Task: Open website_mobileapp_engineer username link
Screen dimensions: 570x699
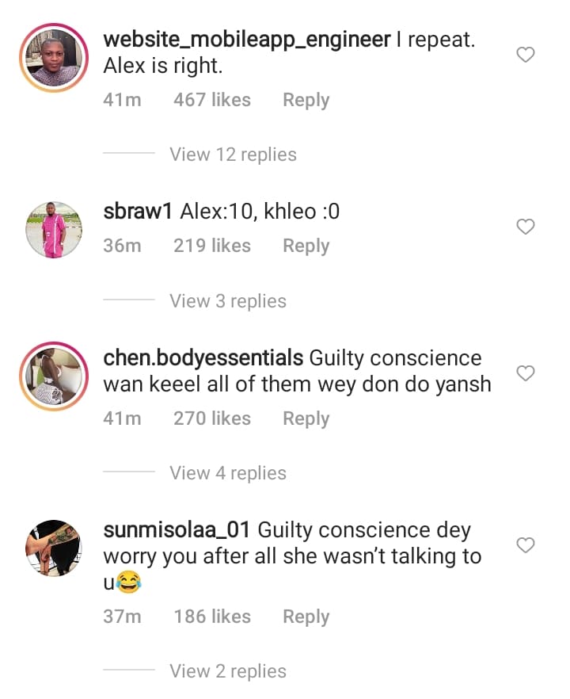Action: coord(247,40)
